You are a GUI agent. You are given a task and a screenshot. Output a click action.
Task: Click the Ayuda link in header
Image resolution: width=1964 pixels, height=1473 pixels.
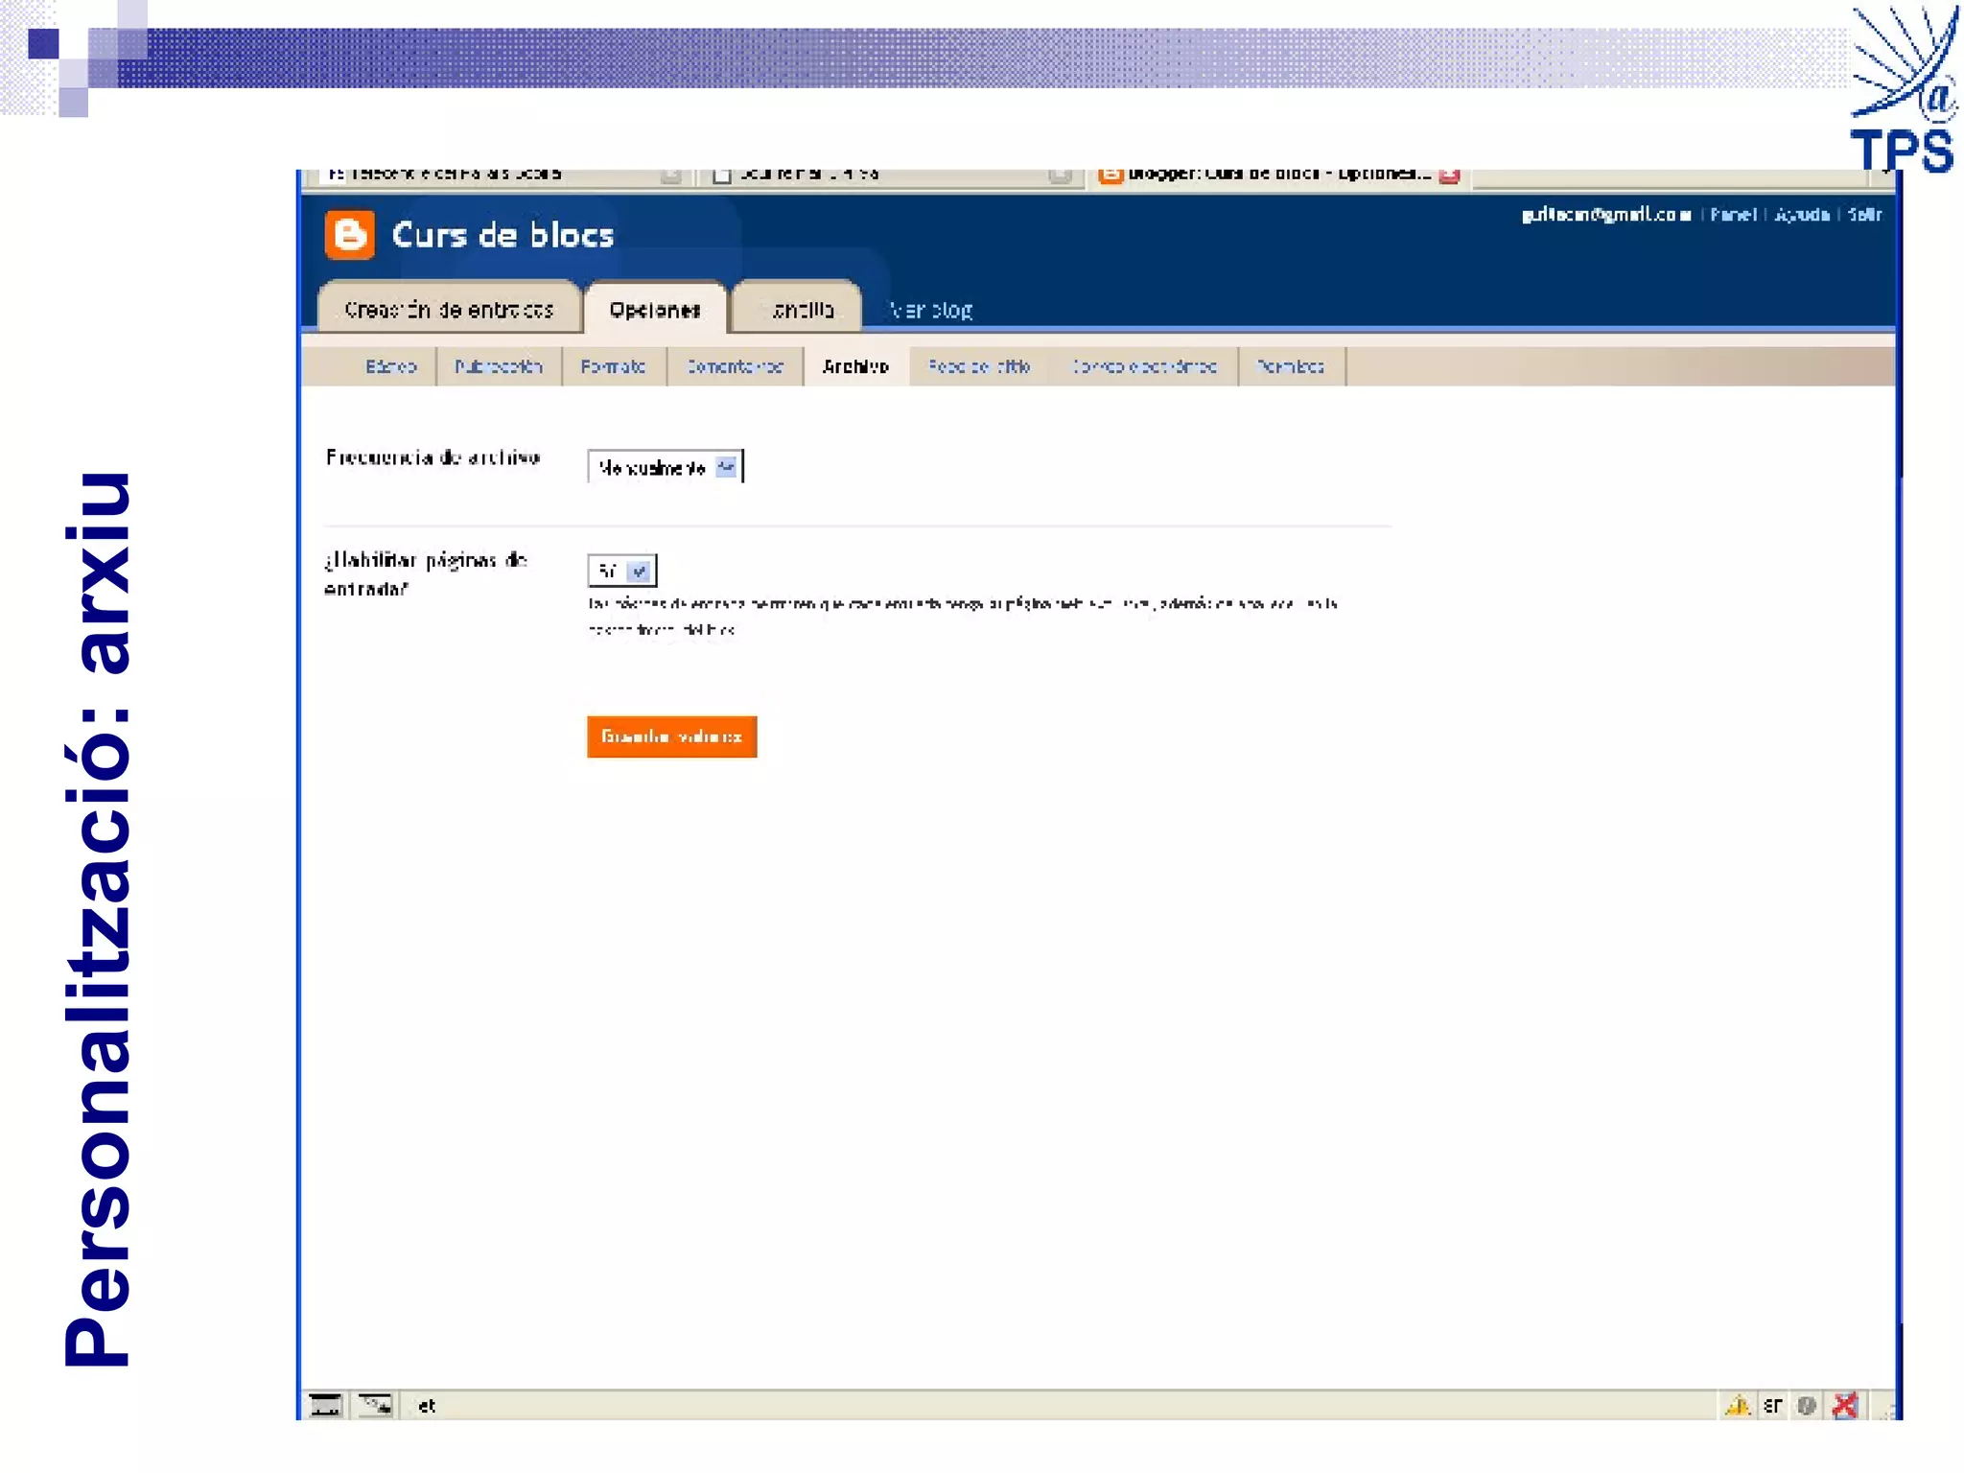[x=1801, y=215]
